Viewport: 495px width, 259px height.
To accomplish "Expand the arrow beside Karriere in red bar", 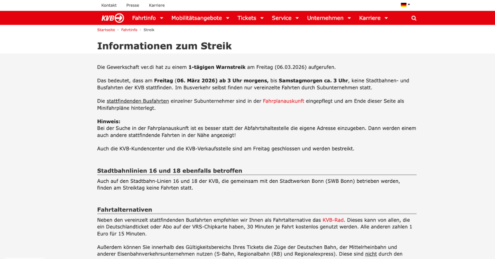I will click(x=386, y=18).
